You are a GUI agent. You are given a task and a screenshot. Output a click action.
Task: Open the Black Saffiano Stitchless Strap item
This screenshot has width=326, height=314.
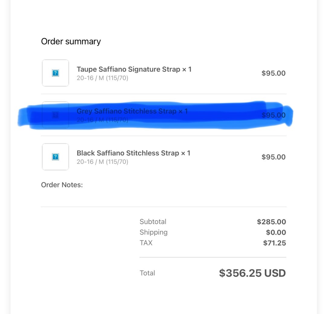[x=133, y=153]
